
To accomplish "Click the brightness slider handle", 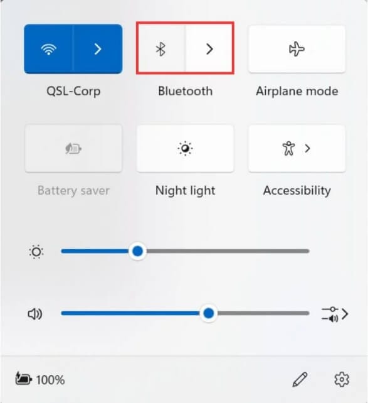I will coord(137,251).
